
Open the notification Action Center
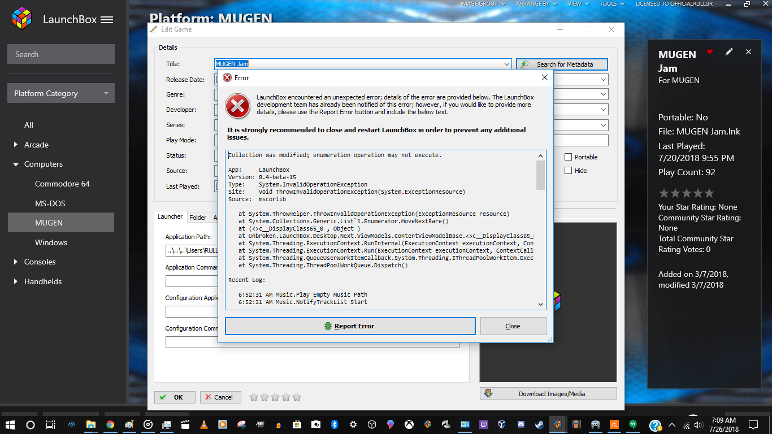[x=753, y=424]
